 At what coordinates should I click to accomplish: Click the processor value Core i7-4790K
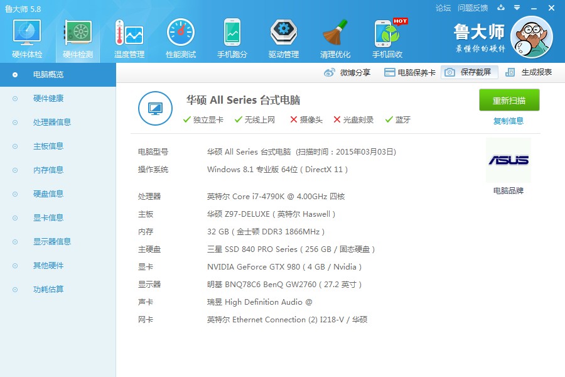coord(276,196)
